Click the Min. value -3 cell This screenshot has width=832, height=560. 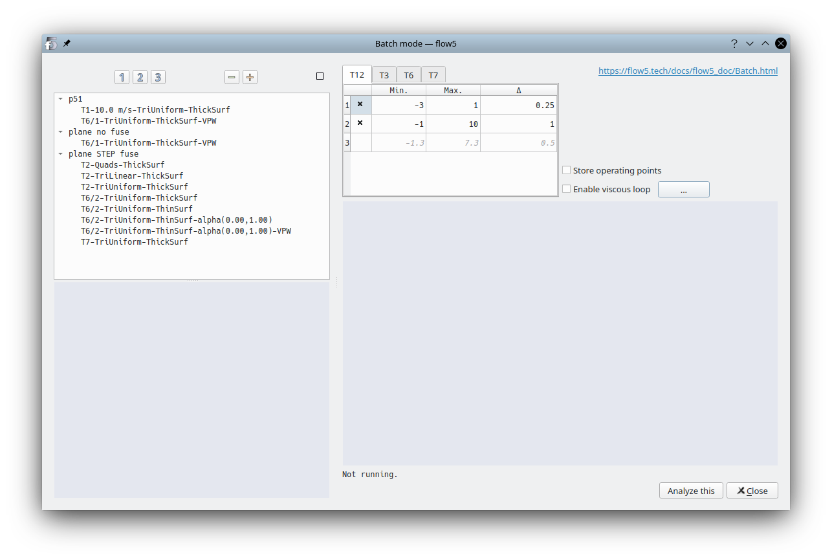tap(399, 105)
